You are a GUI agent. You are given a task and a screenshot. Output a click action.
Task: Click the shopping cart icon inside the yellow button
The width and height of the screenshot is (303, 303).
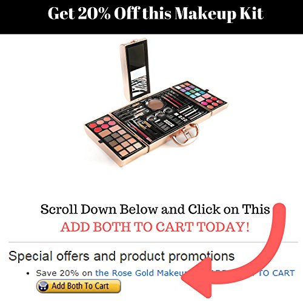[x=44, y=286]
